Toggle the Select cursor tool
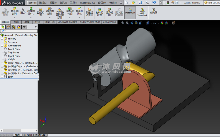Viewport: 220px width, 137px height. click(161, 3)
